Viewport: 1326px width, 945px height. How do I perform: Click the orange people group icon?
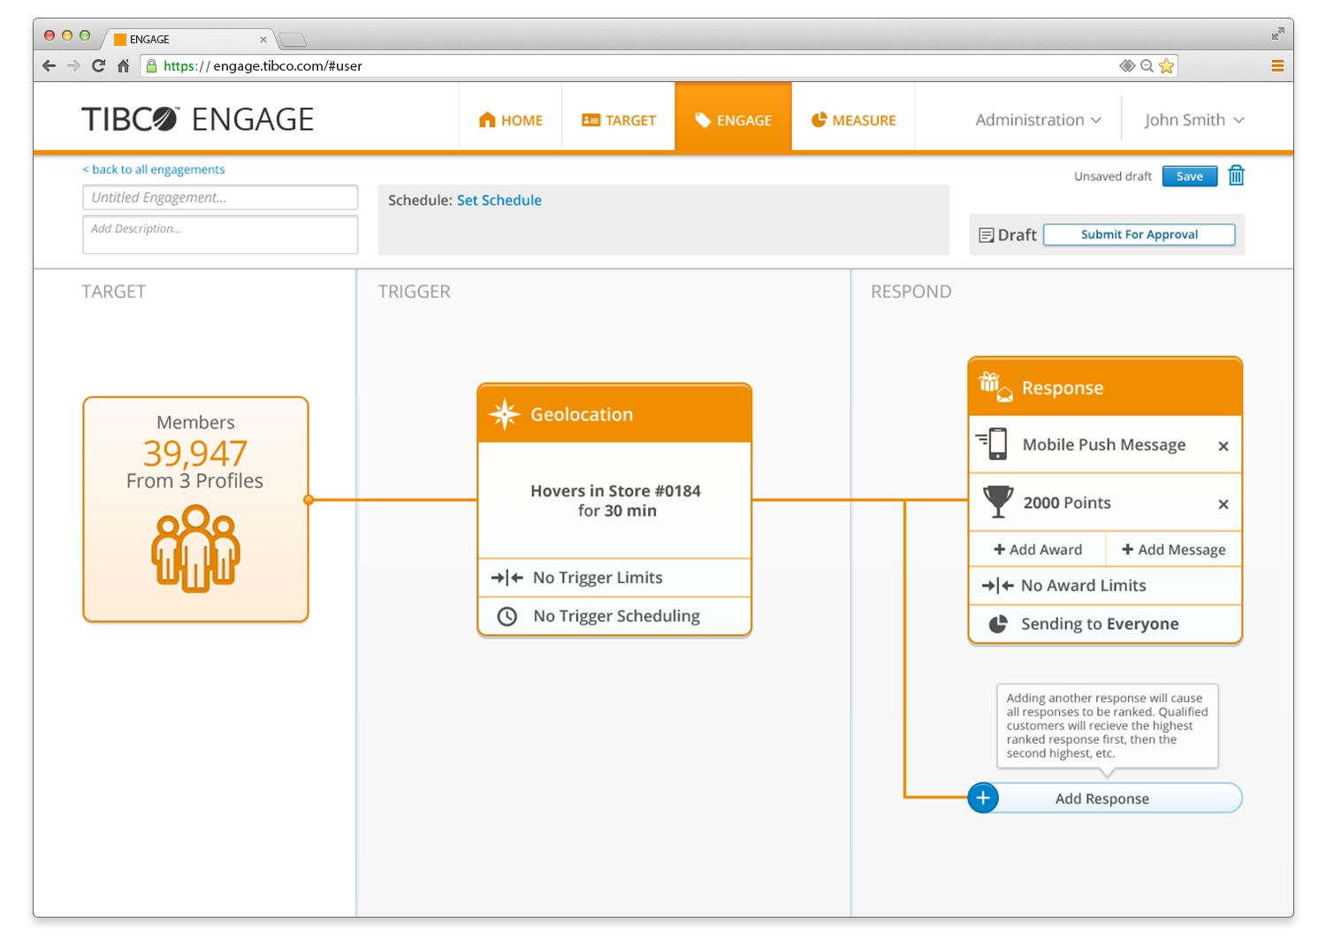(195, 548)
